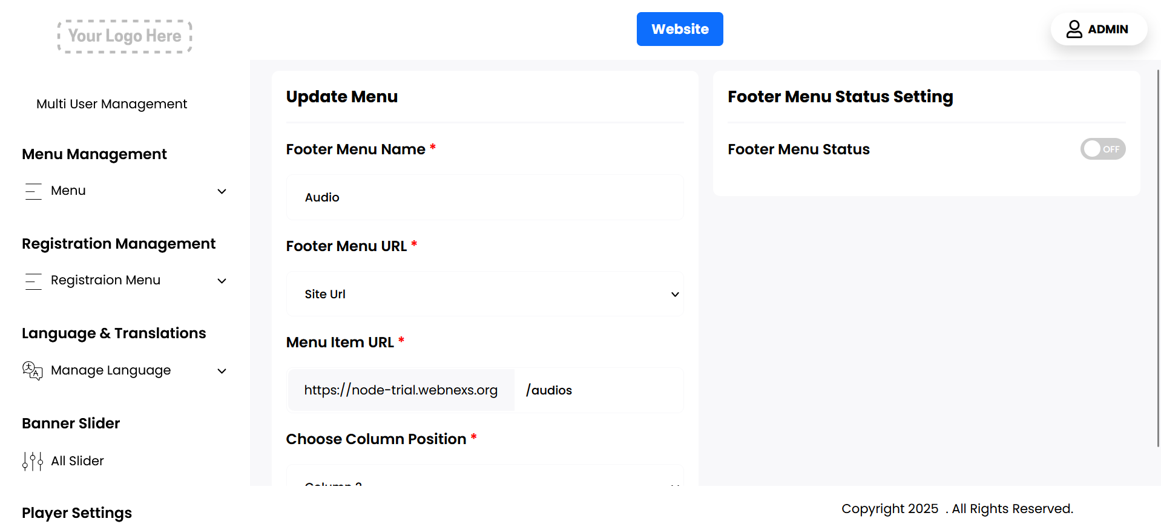This screenshot has height=530, width=1161.
Task: Click the Your Logo Here image
Action: 125,36
